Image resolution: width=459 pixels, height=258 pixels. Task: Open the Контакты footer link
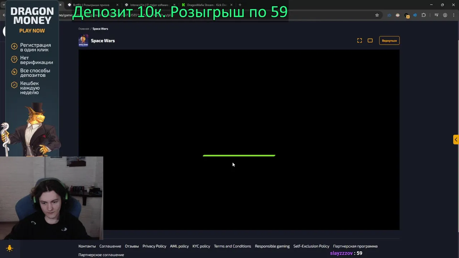tap(87, 246)
